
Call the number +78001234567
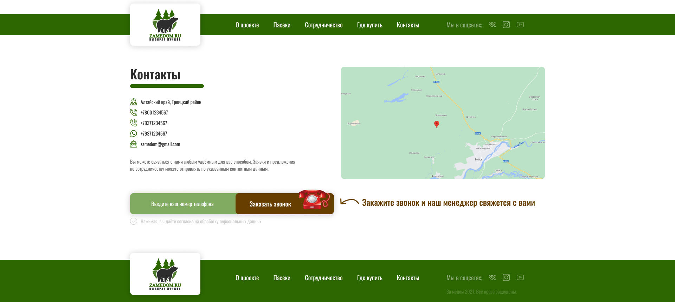tap(154, 112)
